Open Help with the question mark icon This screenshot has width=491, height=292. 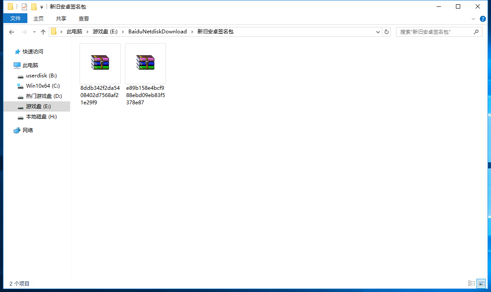coord(482,19)
